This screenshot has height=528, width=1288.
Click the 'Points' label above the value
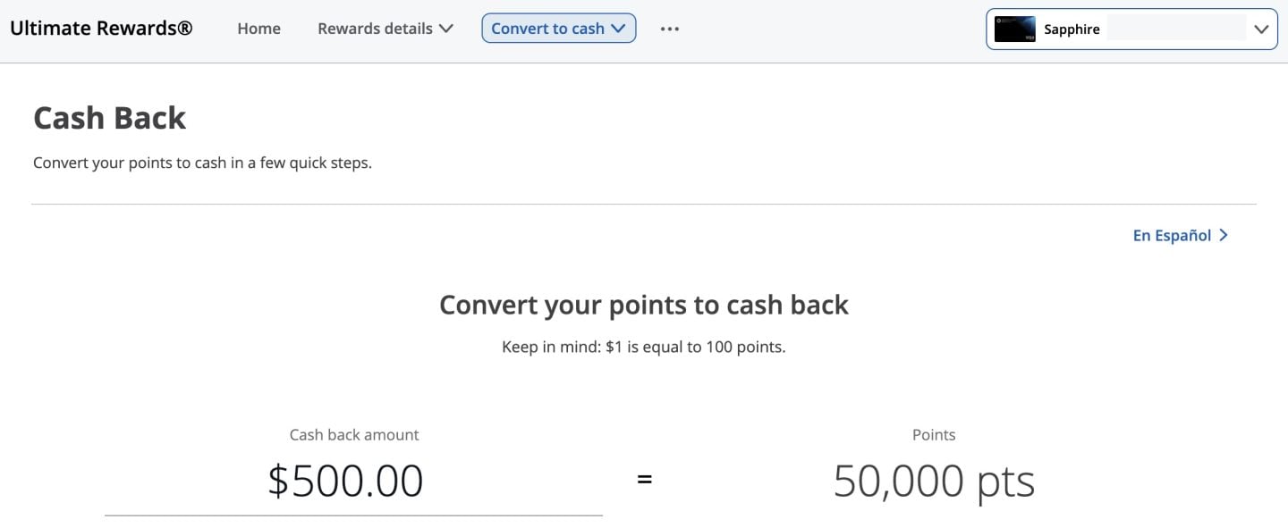(934, 435)
